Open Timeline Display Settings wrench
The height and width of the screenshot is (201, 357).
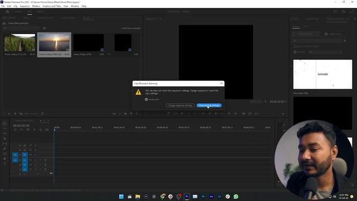coord(41,130)
